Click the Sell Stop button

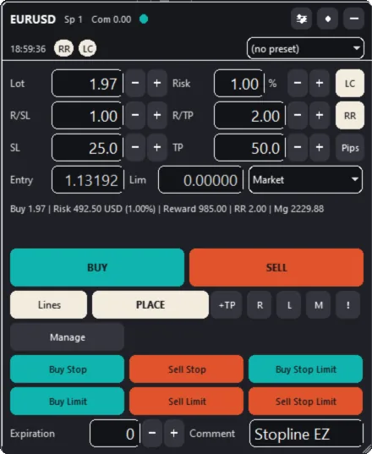tap(187, 369)
